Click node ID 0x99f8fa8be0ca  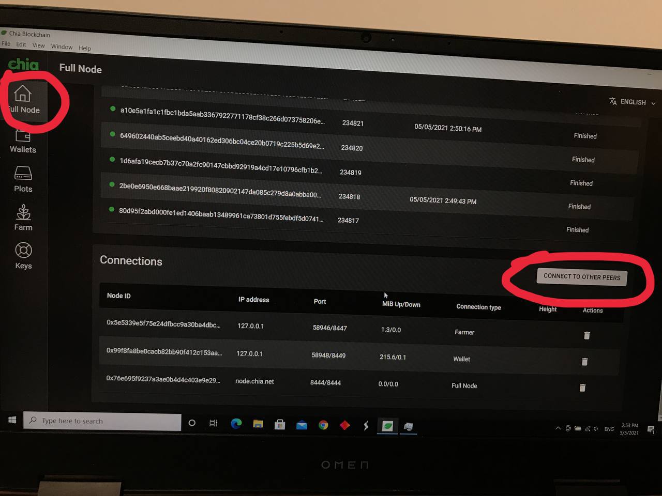point(164,351)
